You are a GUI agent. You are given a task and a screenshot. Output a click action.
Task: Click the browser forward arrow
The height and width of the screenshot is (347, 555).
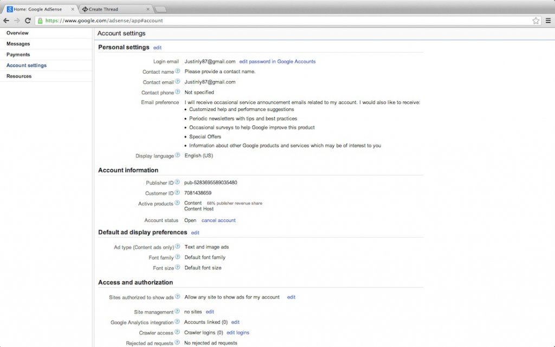17,21
